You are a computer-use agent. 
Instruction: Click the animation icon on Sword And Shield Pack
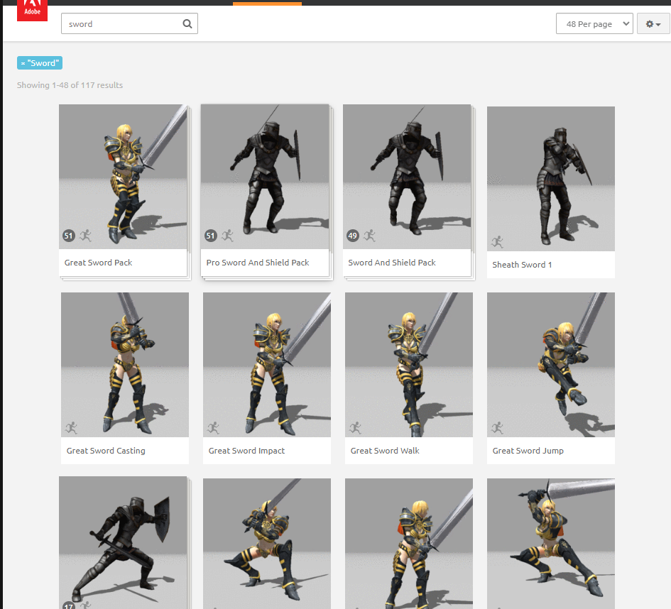[370, 236]
